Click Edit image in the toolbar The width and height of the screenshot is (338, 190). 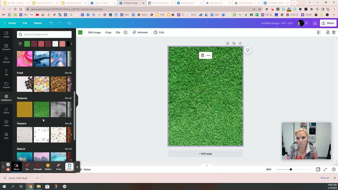click(94, 32)
